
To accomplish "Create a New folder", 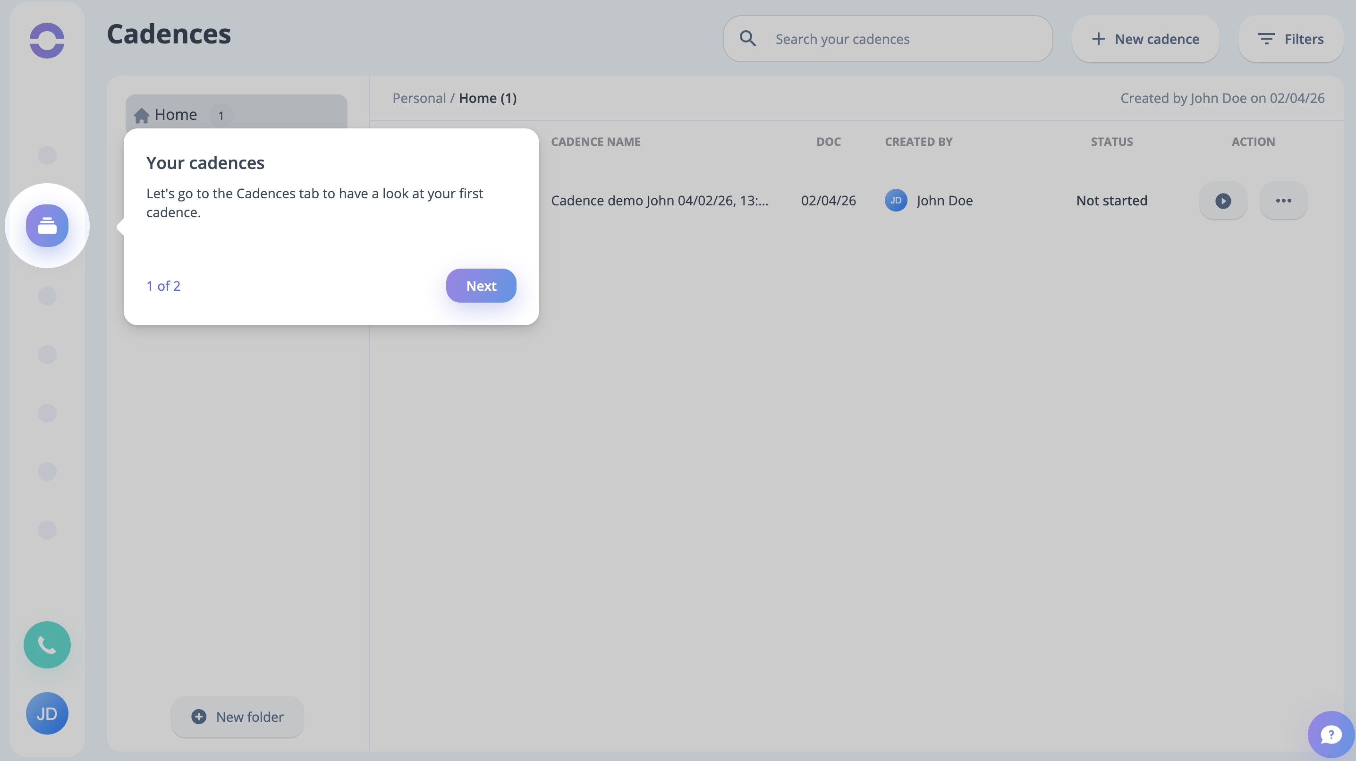I will click(x=237, y=717).
